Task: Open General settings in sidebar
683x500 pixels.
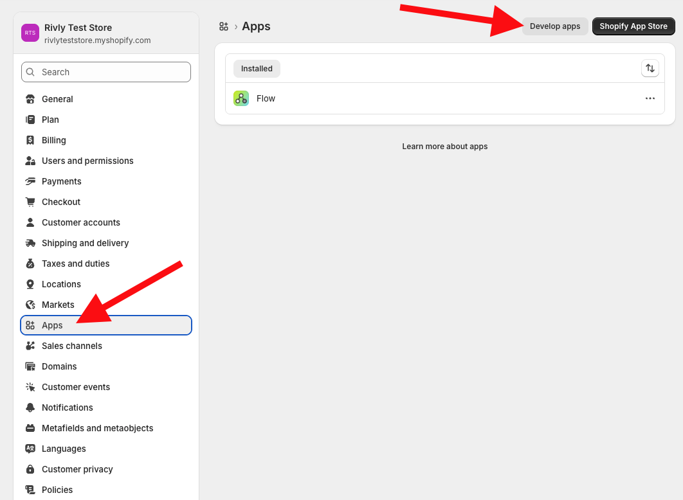Action: tap(57, 99)
